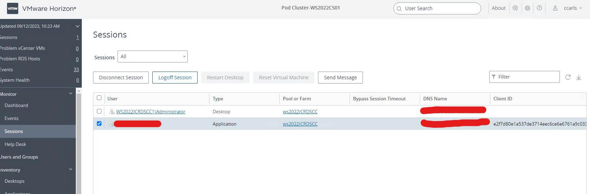Click the user profile person icon
This screenshot has height=194, width=590.
click(x=555, y=8)
